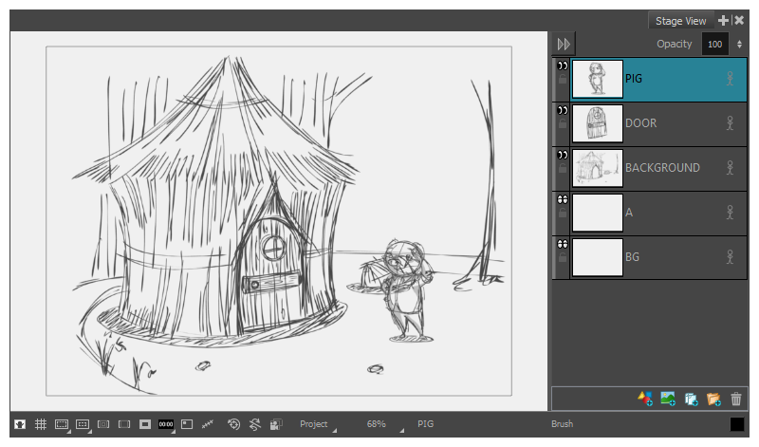
Task: Lock the BACKGROUND layer
Action: click(563, 170)
